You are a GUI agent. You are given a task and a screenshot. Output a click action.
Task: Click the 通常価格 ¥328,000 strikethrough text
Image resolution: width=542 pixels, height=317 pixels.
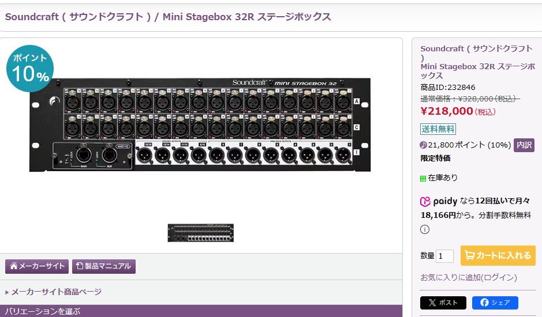coord(470,99)
